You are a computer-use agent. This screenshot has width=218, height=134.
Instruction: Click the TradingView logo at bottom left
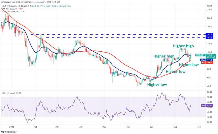tap(9, 132)
